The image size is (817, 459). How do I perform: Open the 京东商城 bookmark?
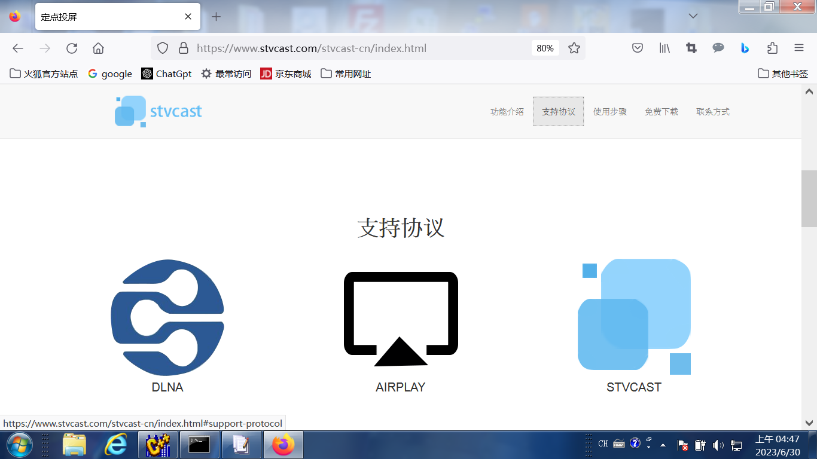click(286, 74)
